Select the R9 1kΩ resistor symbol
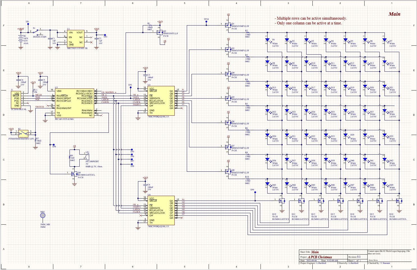 coord(69,157)
